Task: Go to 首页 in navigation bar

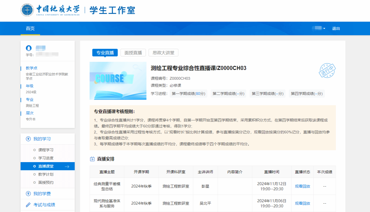Action: (x=30, y=28)
